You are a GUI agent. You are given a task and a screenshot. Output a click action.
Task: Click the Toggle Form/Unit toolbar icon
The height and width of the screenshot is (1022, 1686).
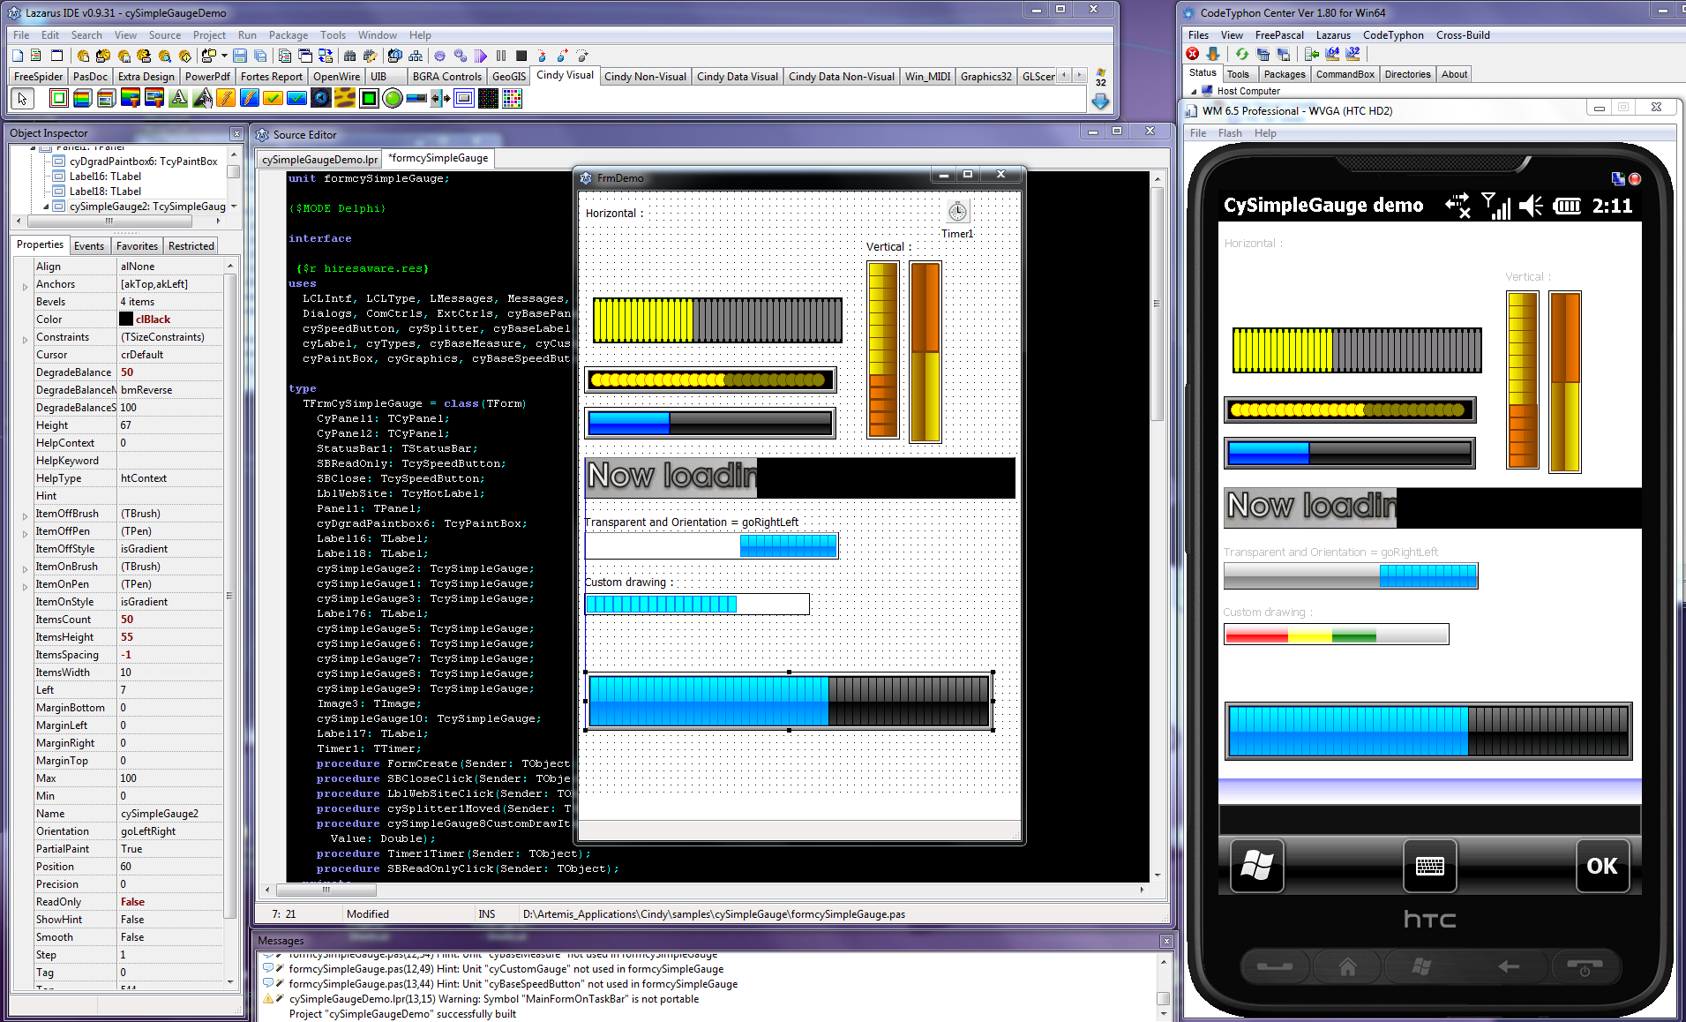point(326,56)
